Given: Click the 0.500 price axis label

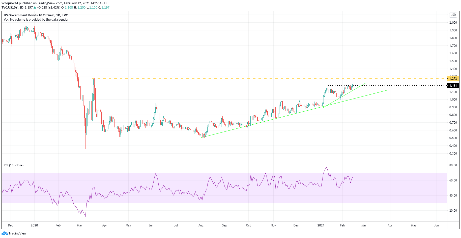Looking at the screenshot, I should tap(453, 138).
